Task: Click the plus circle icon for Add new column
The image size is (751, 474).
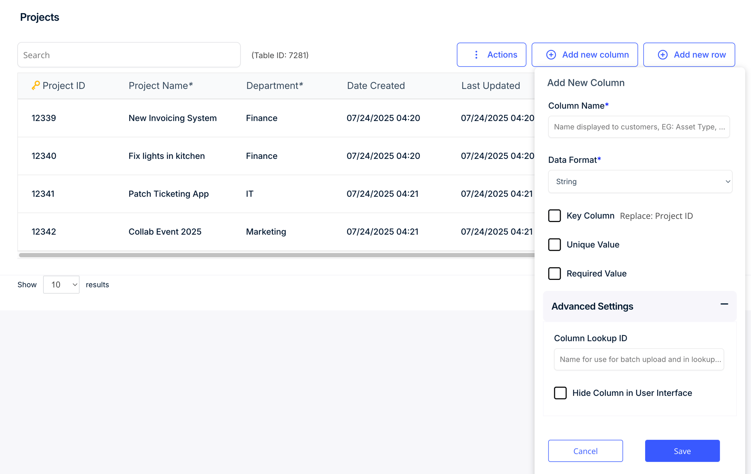Action: pyautogui.click(x=551, y=55)
